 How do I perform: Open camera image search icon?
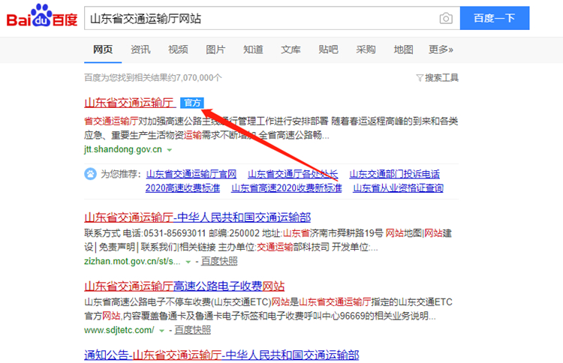click(446, 18)
